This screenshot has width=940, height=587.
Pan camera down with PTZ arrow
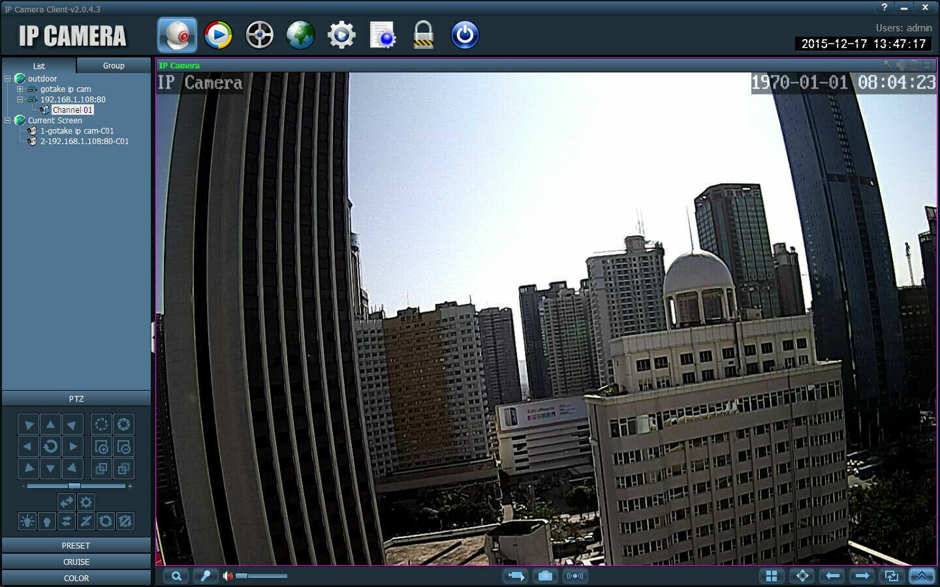click(x=50, y=468)
